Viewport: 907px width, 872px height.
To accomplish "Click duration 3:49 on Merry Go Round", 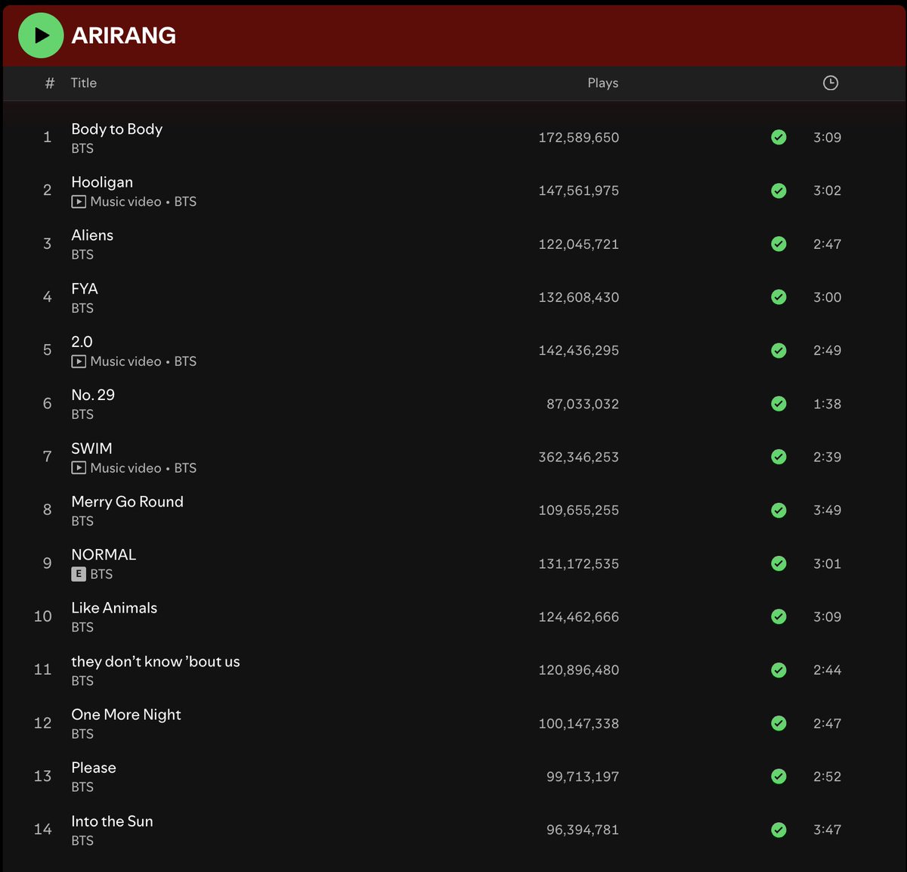I will tap(827, 510).
